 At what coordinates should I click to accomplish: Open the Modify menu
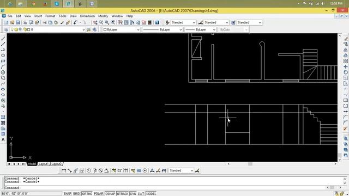[x=103, y=16]
